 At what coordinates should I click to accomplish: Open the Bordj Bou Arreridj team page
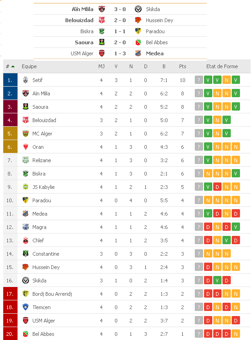[x=52, y=294]
